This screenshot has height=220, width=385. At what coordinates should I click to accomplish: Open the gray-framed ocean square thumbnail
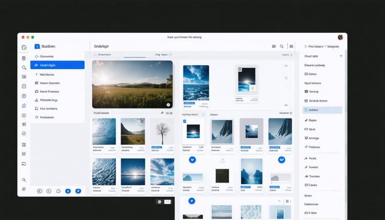[x=252, y=131]
